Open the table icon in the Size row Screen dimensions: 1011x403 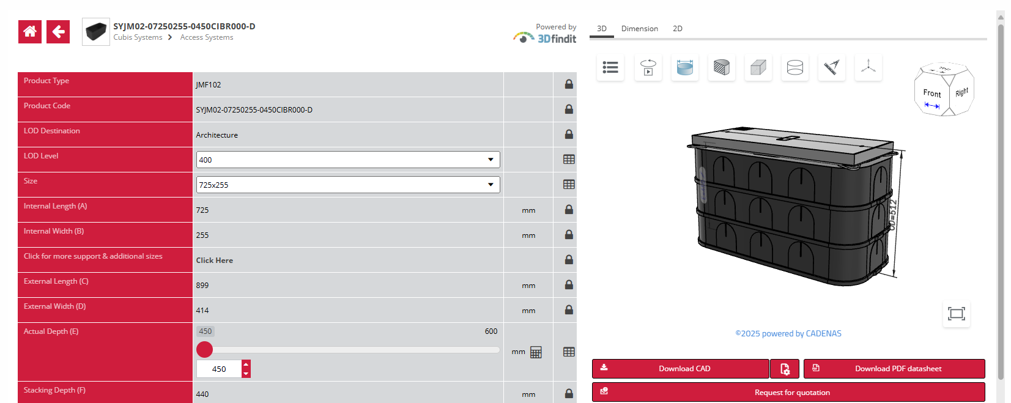pos(569,185)
